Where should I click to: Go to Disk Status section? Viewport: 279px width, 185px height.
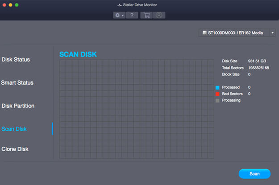tap(16, 60)
